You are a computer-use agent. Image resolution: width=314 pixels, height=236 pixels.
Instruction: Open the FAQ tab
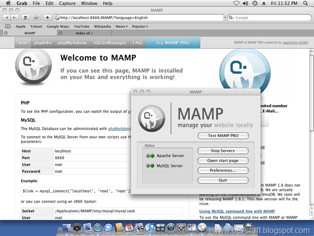[137, 43]
